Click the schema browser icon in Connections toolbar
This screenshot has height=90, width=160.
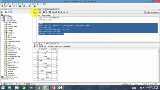pyautogui.click(x=11, y=12)
